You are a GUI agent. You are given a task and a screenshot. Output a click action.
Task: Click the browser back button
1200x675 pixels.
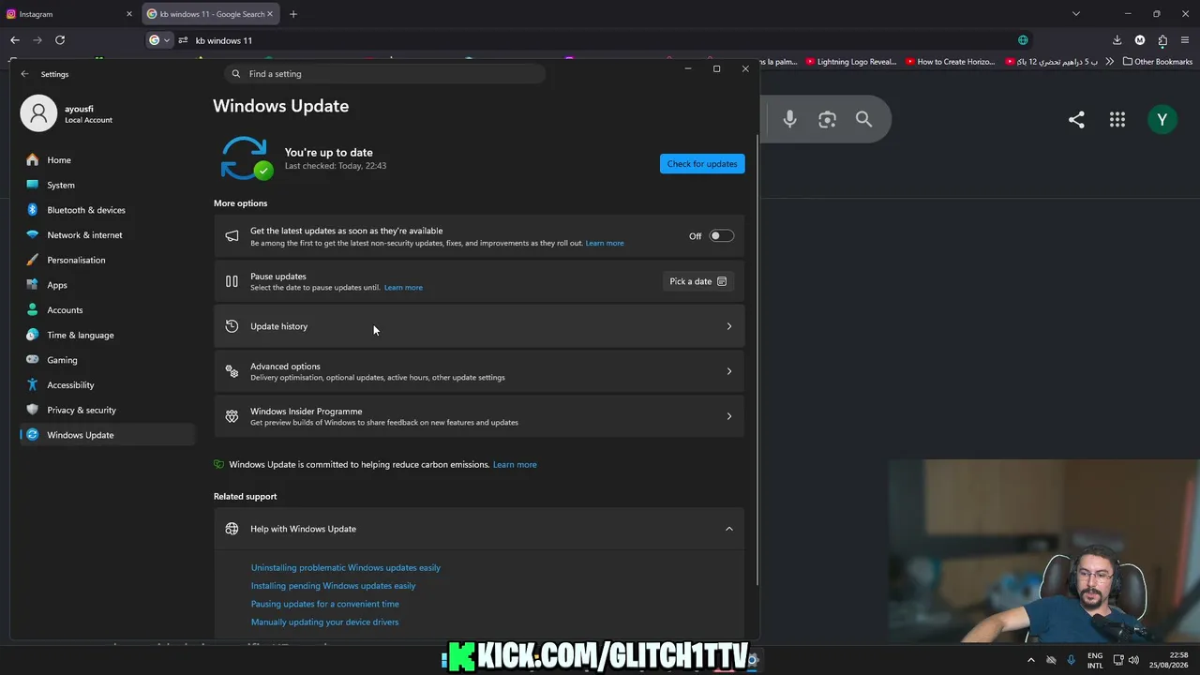click(x=15, y=40)
